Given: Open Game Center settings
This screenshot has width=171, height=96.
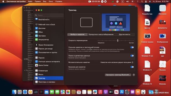Looking at the screenshot, I should tap(49, 65).
